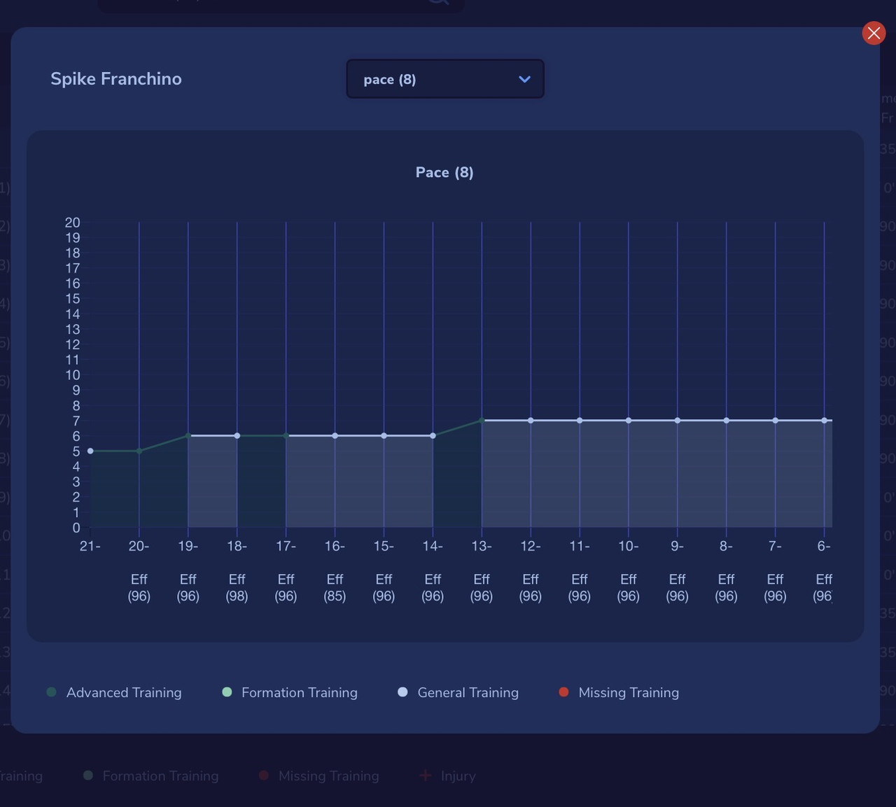The height and width of the screenshot is (807, 896).
Task: Select data point at week 12-
Action: click(531, 421)
